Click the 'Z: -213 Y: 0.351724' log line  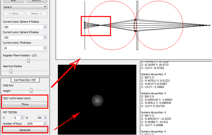coord(153,106)
